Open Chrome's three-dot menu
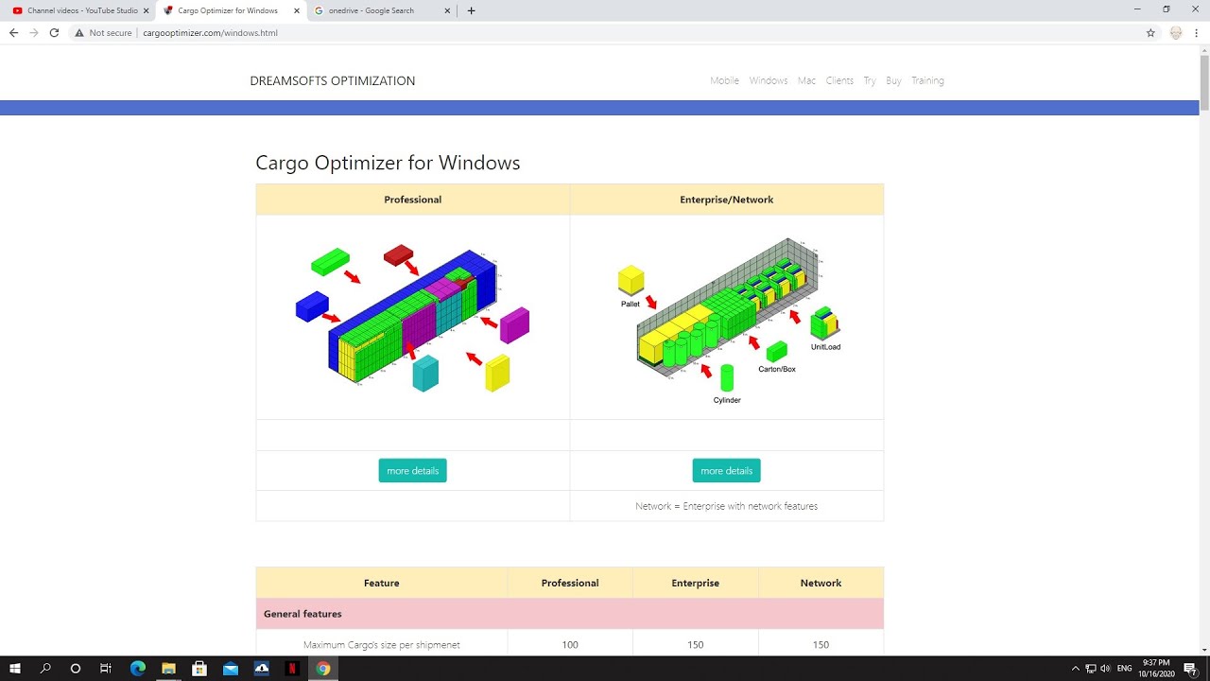 point(1196,32)
